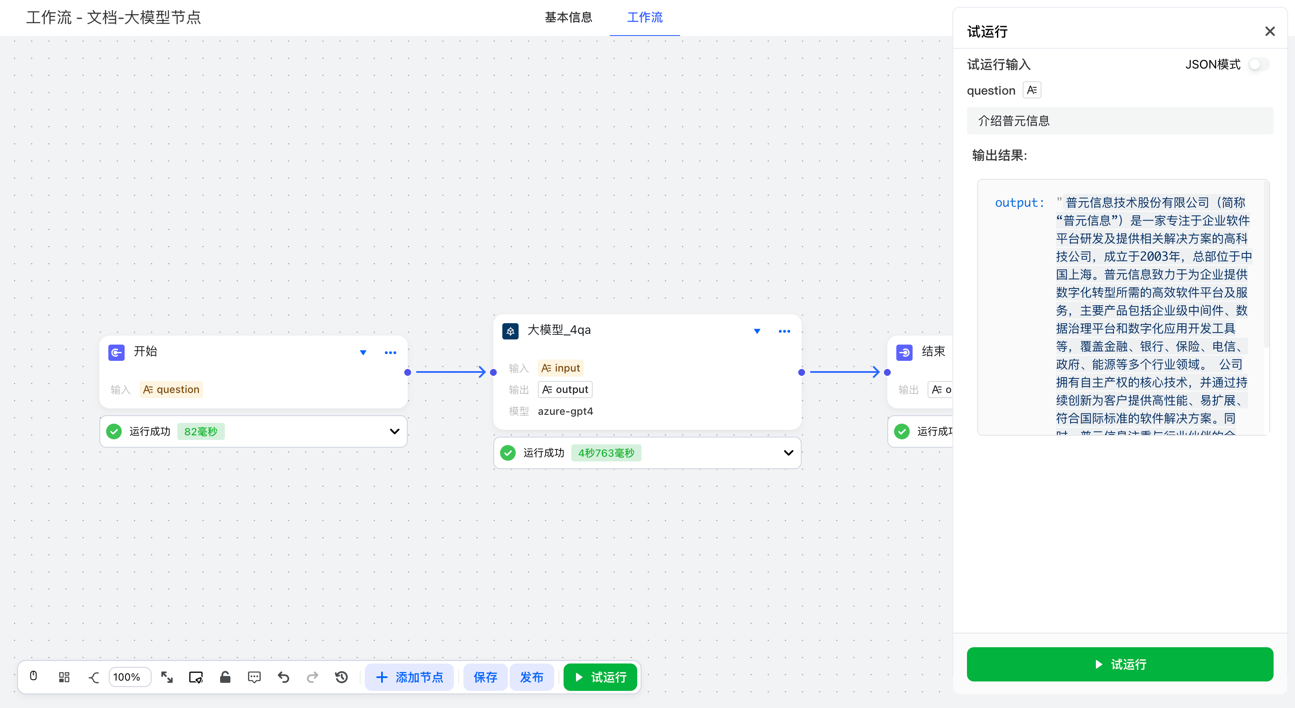The image size is (1295, 708).
Task: Undo the last action
Action: 283,677
